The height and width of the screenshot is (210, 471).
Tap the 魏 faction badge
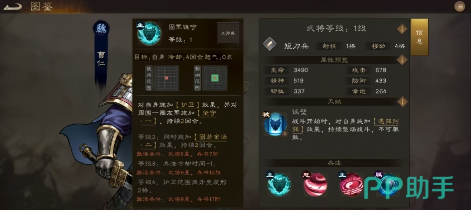pyautogui.click(x=101, y=28)
